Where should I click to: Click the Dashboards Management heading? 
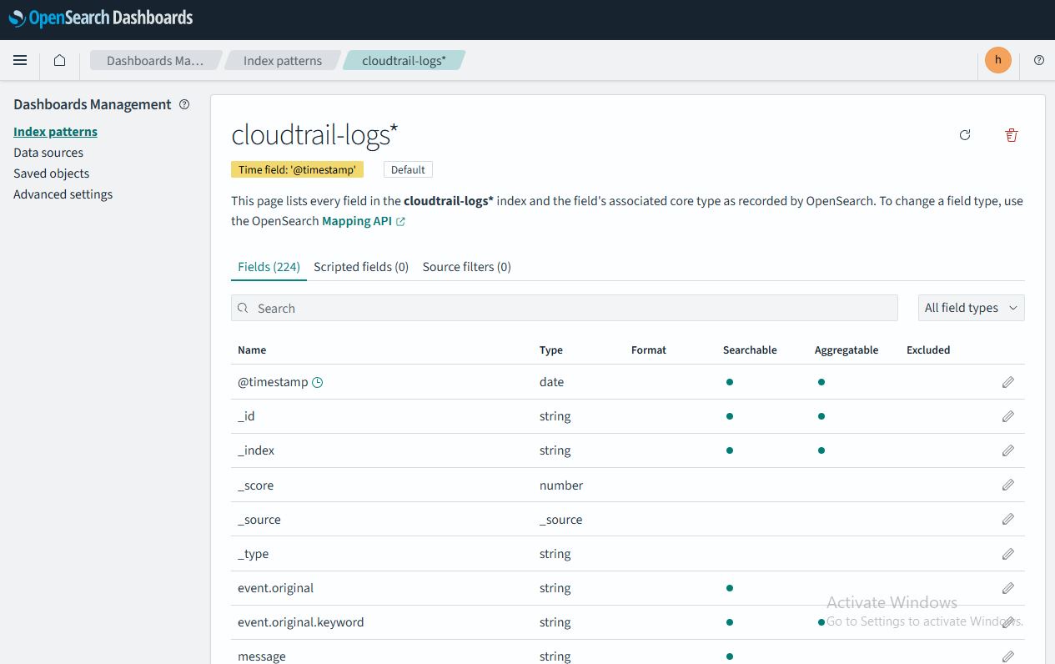93,104
